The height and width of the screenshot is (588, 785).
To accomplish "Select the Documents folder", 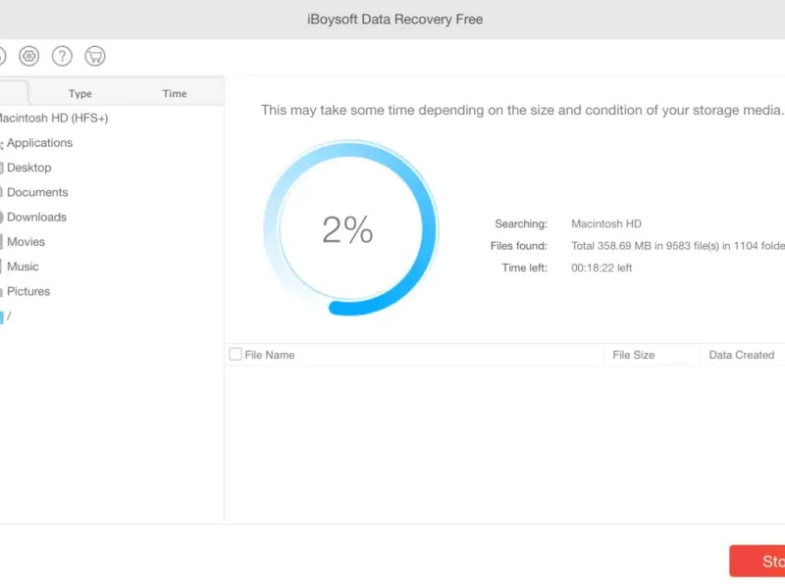I will (x=37, y=193).
